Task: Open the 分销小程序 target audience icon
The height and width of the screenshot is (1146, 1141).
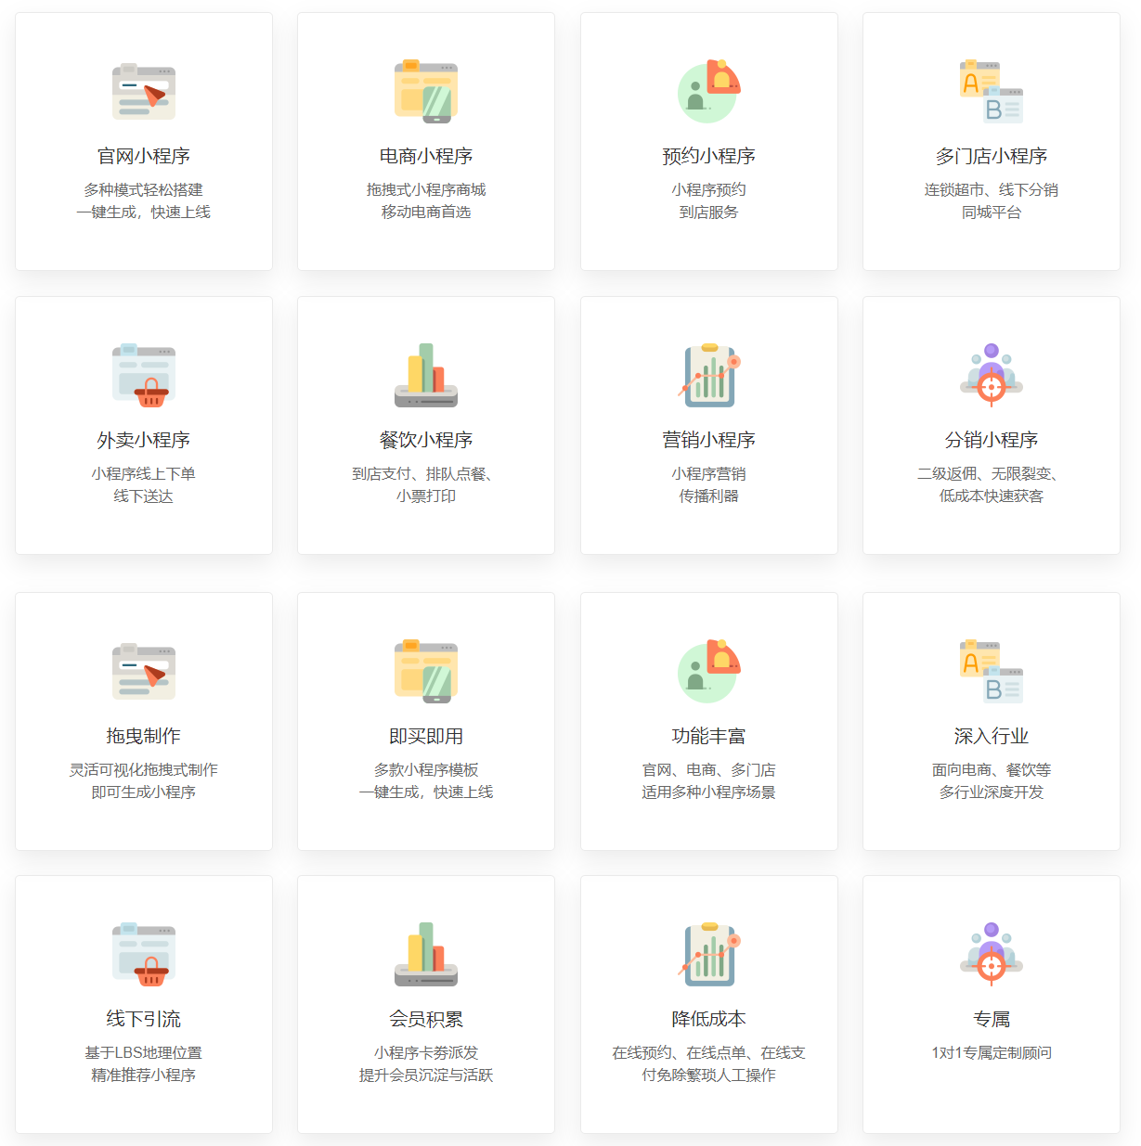Action: pos(991,374)
